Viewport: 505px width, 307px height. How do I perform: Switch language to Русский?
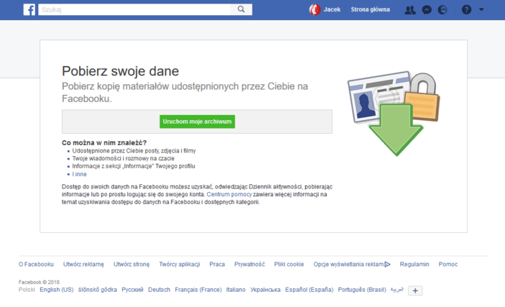pos(132,290)
